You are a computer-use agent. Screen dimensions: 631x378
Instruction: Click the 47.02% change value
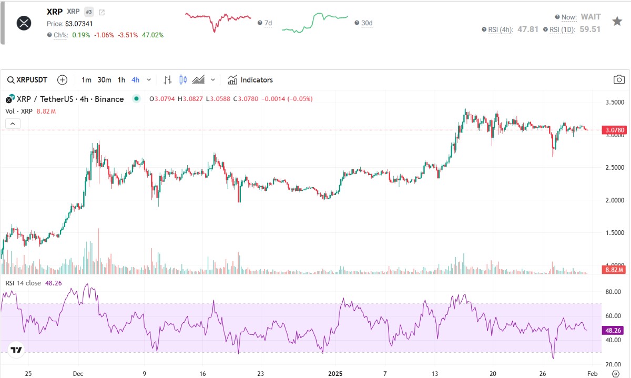point(152,35)
